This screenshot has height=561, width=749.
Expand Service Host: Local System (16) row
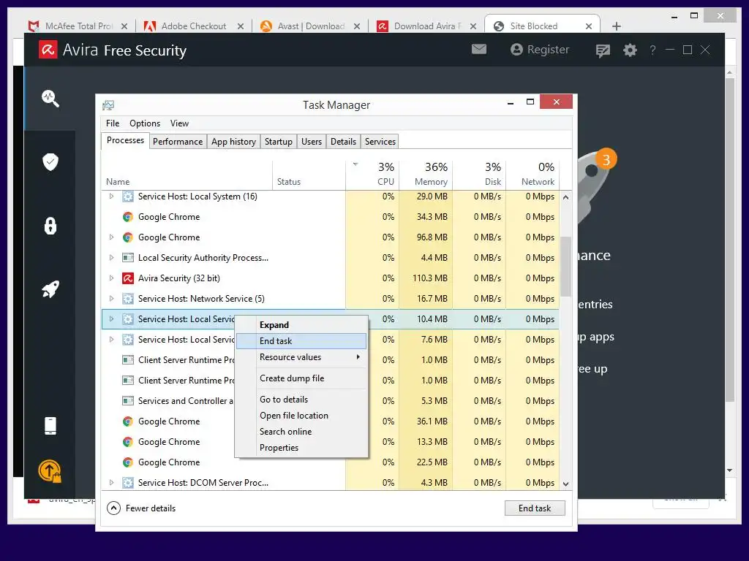point(111,196)
